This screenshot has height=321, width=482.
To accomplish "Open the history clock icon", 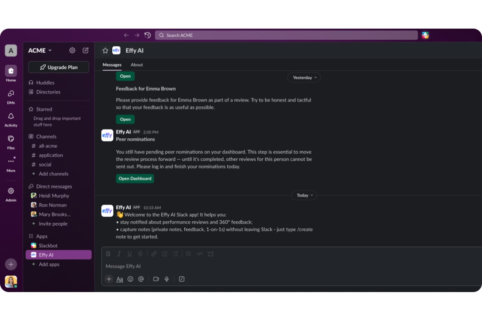I will coord(148,35).
